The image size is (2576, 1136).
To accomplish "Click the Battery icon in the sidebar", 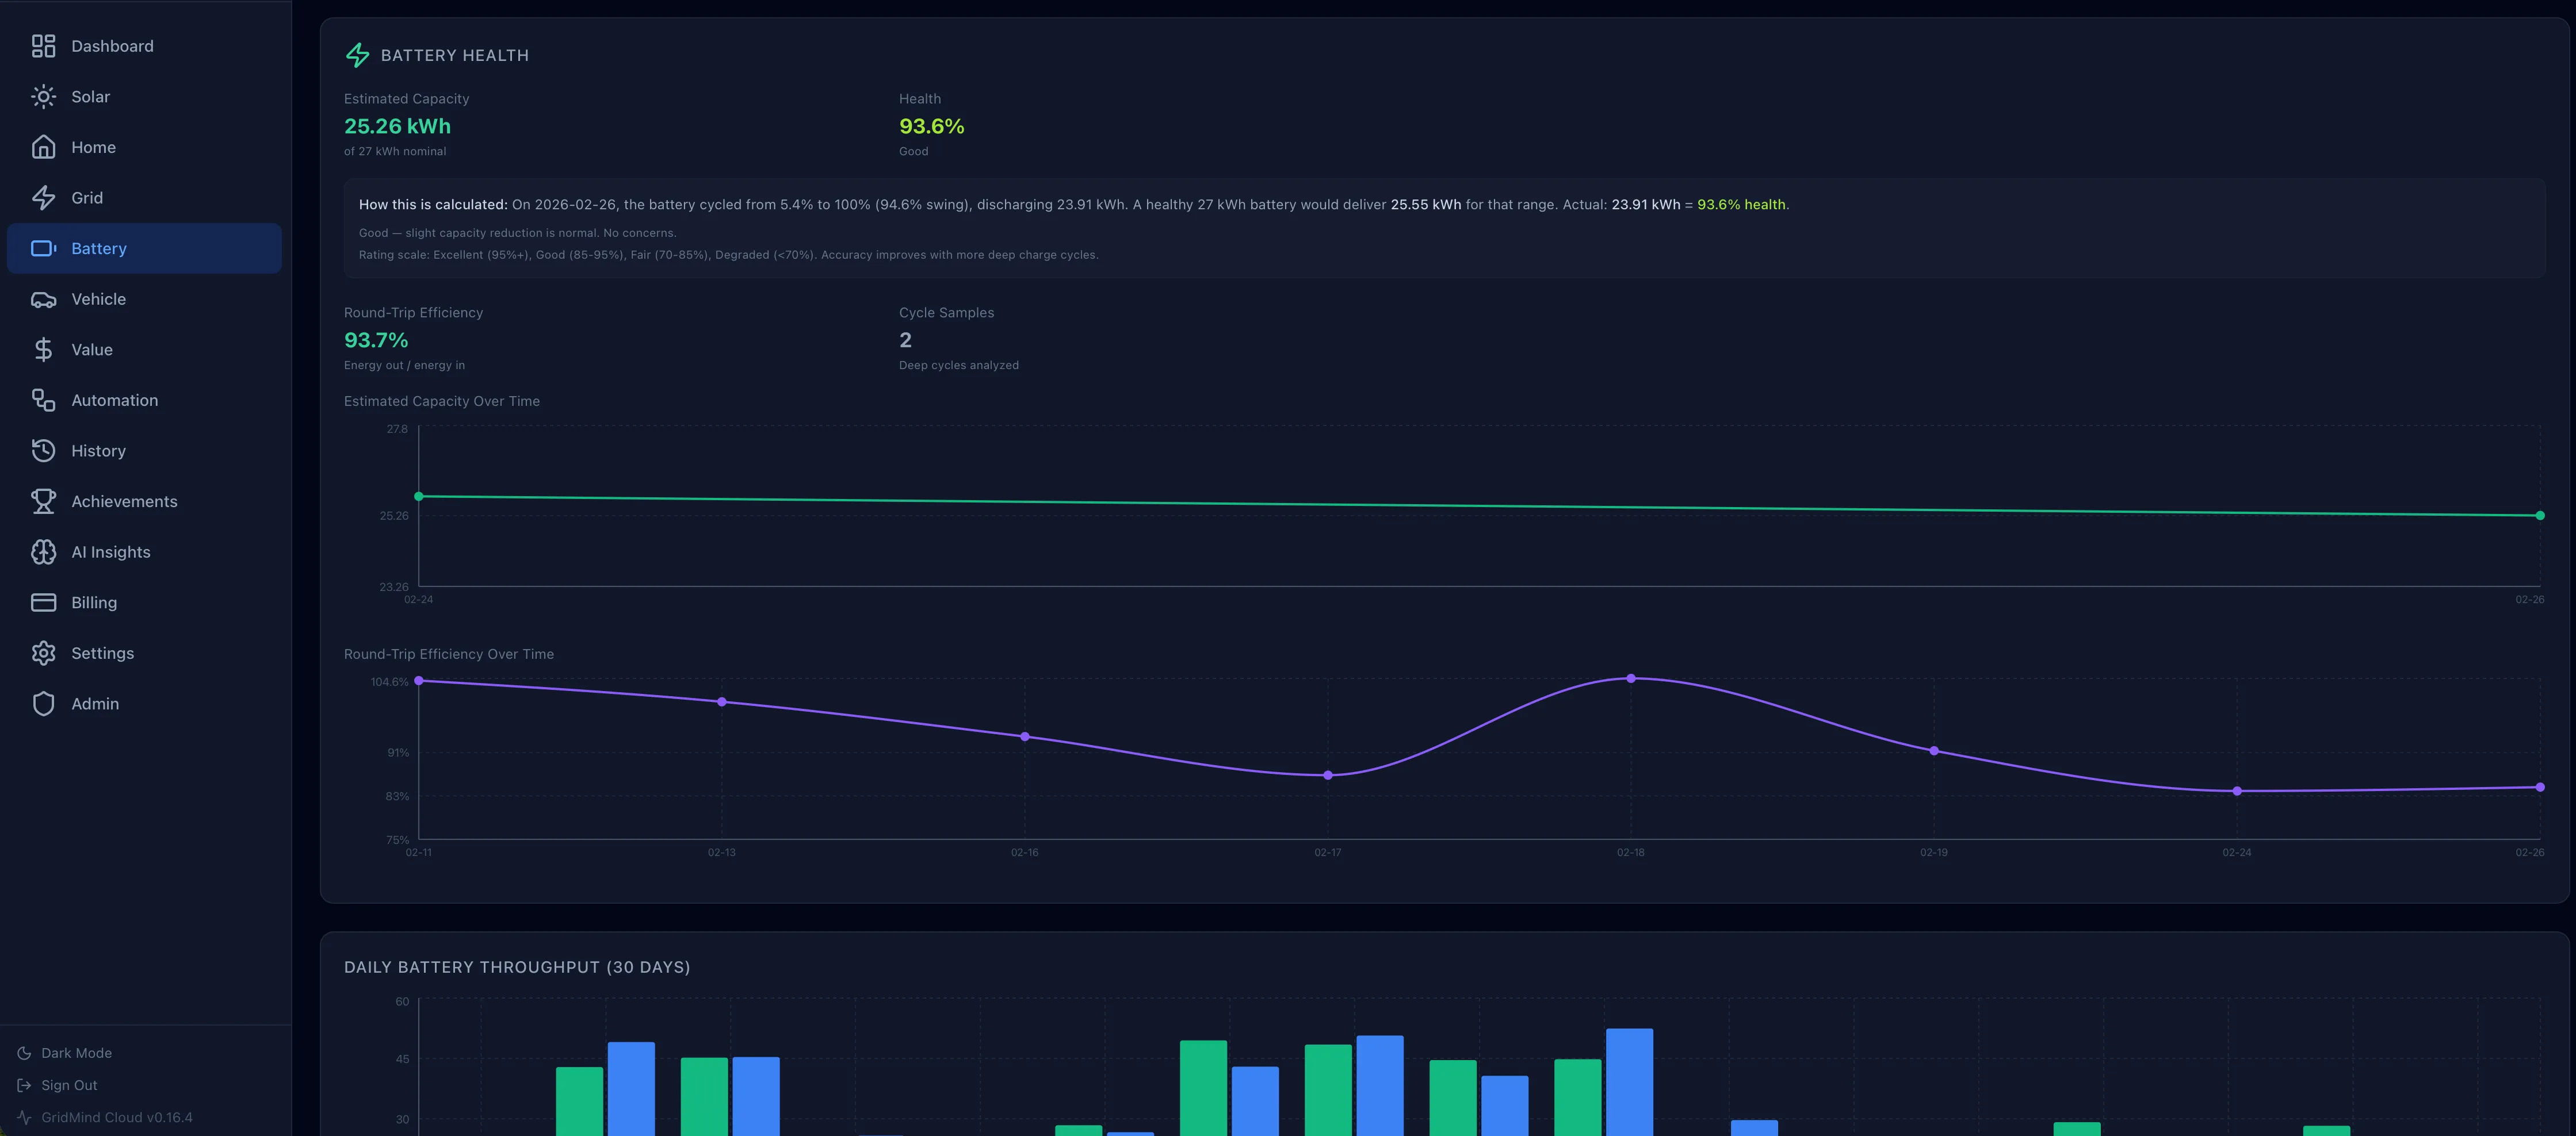I will (x=43, y=249).
